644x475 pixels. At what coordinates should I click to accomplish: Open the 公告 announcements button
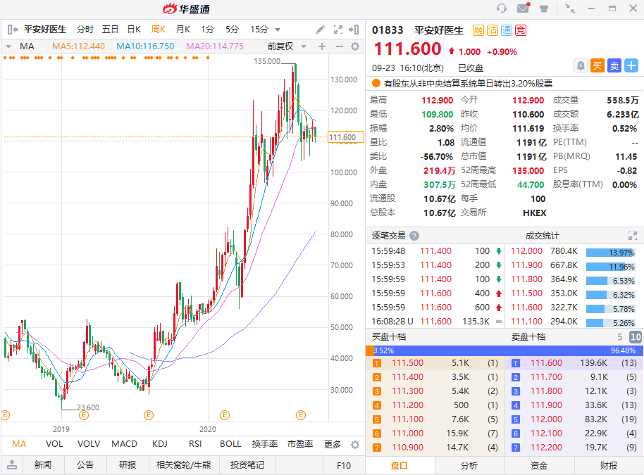85,465
